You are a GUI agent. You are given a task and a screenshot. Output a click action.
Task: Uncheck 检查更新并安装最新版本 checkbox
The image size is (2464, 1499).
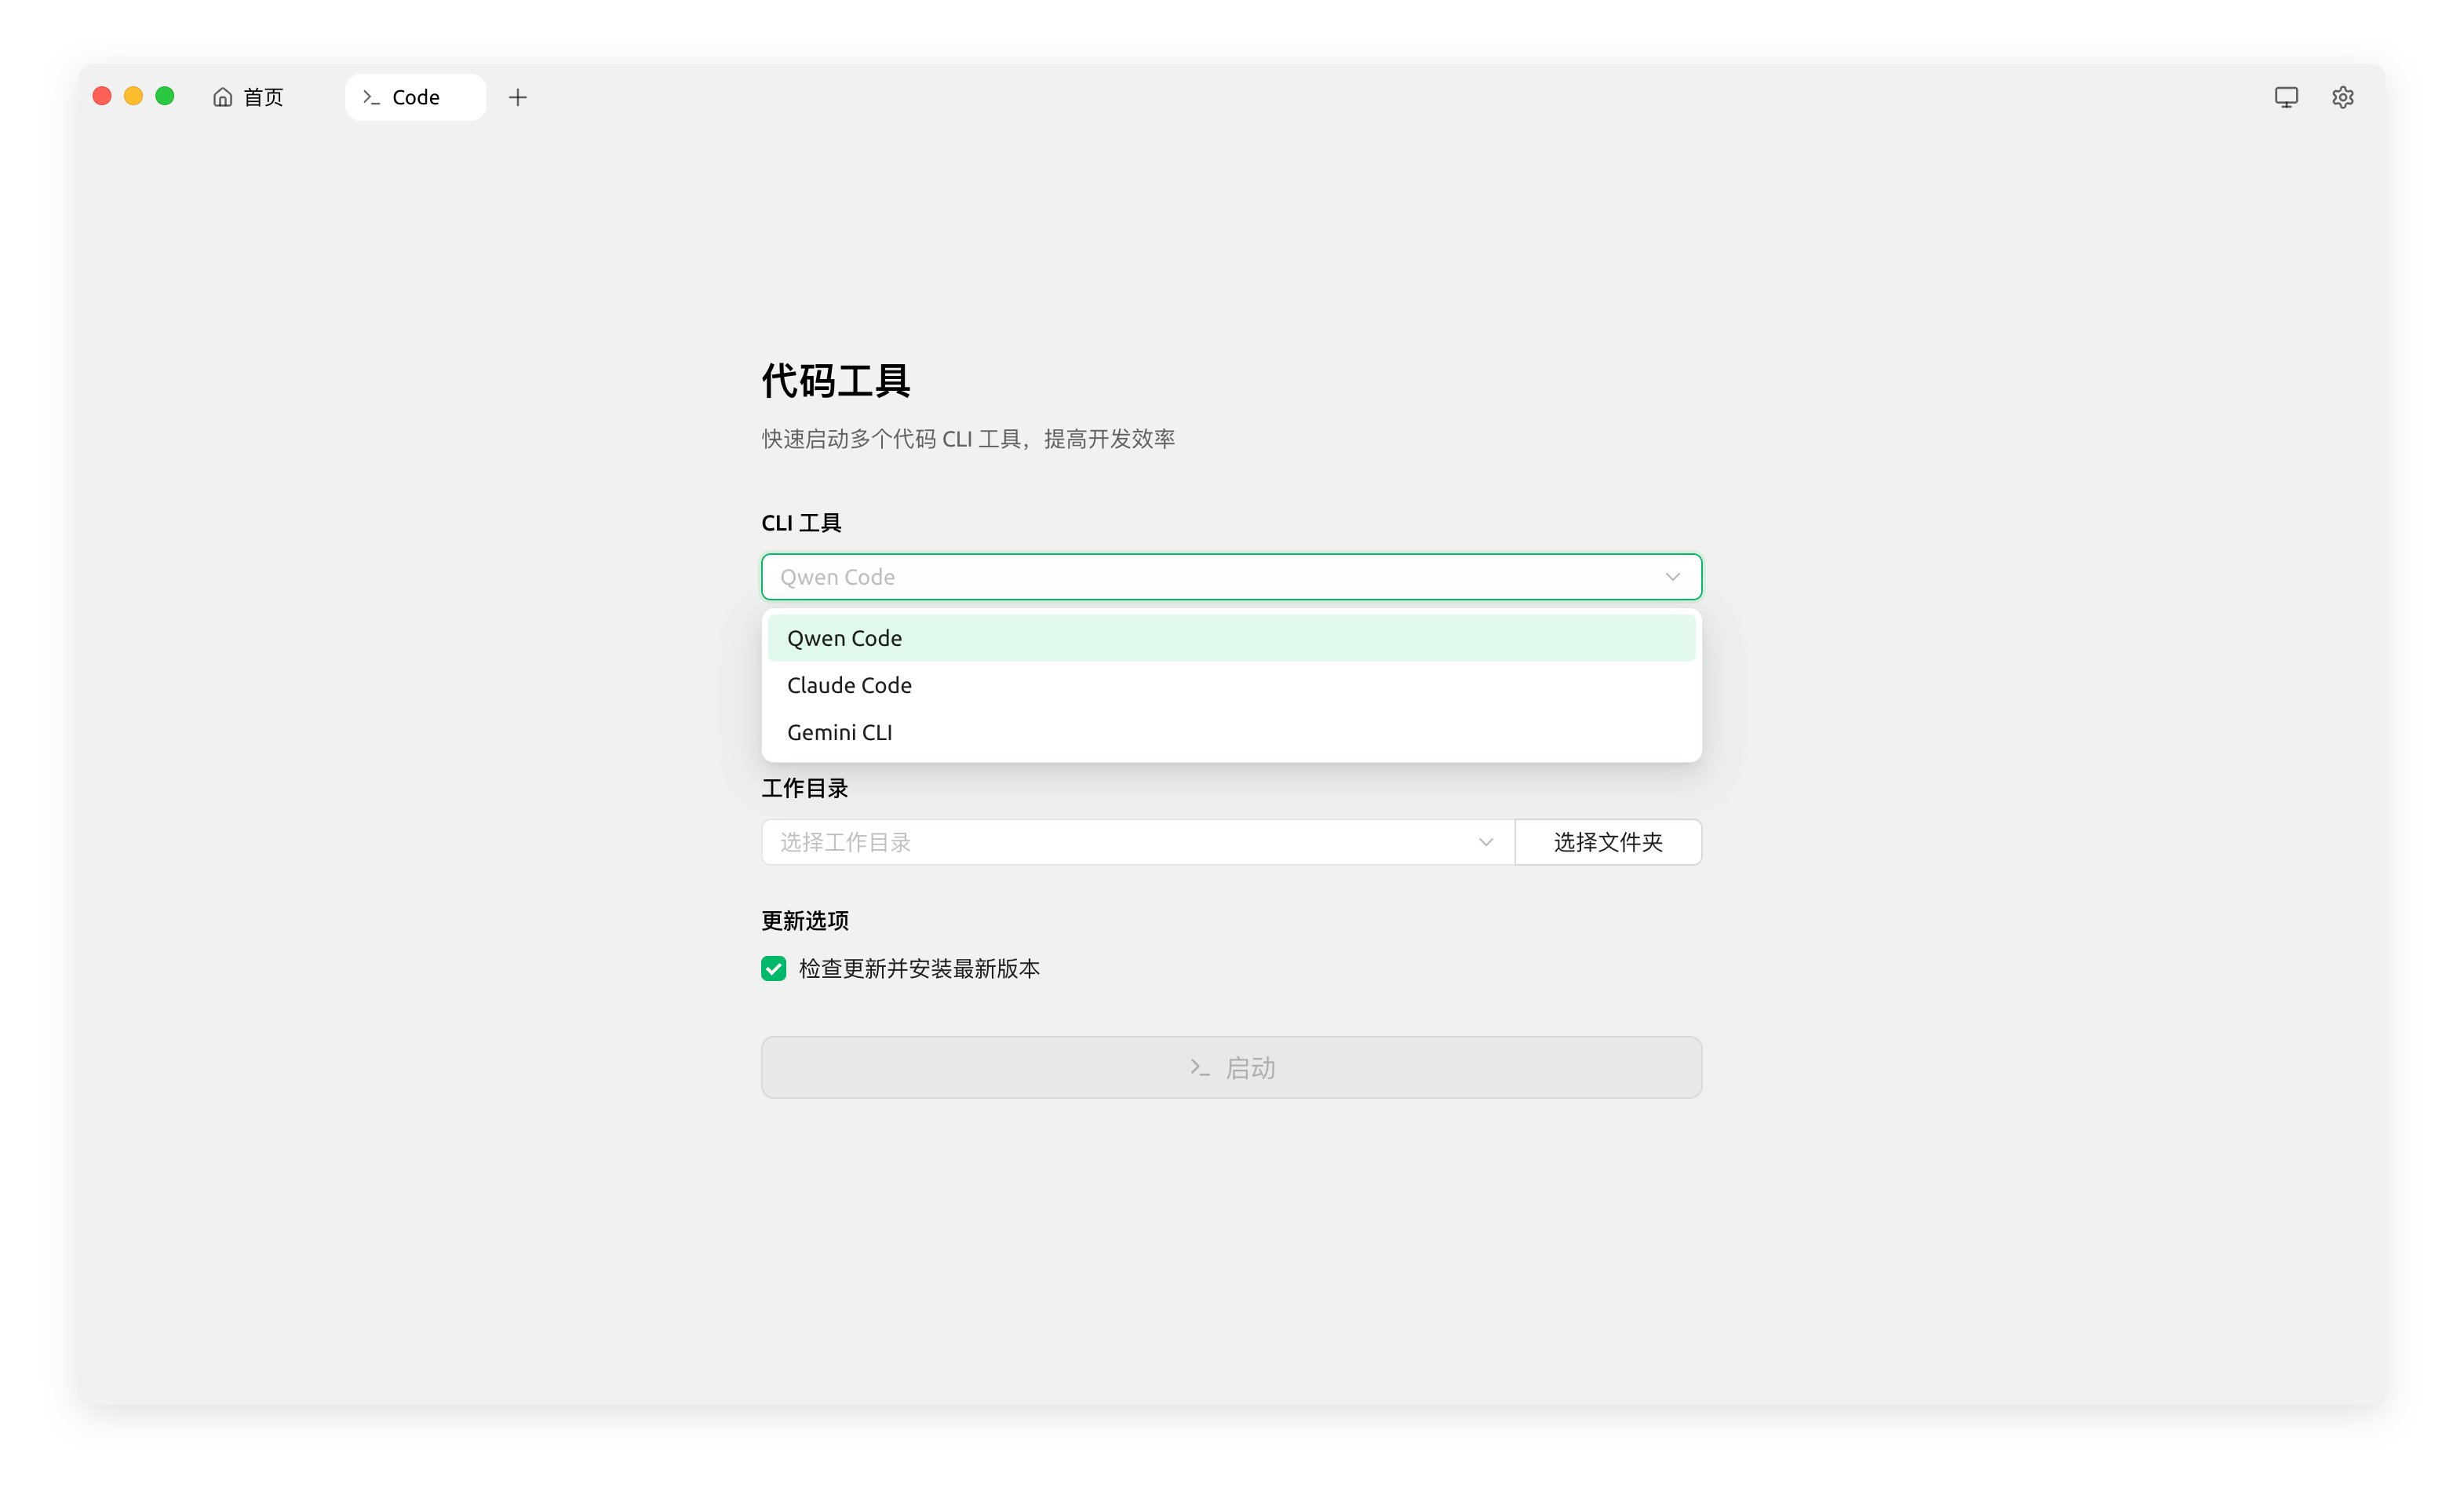773,968
